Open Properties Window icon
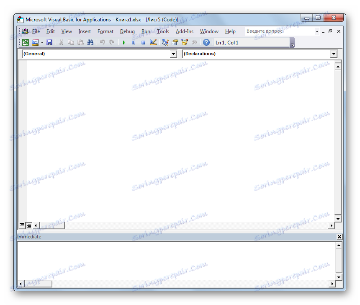The image size is (360, 305). coord(175,42)
